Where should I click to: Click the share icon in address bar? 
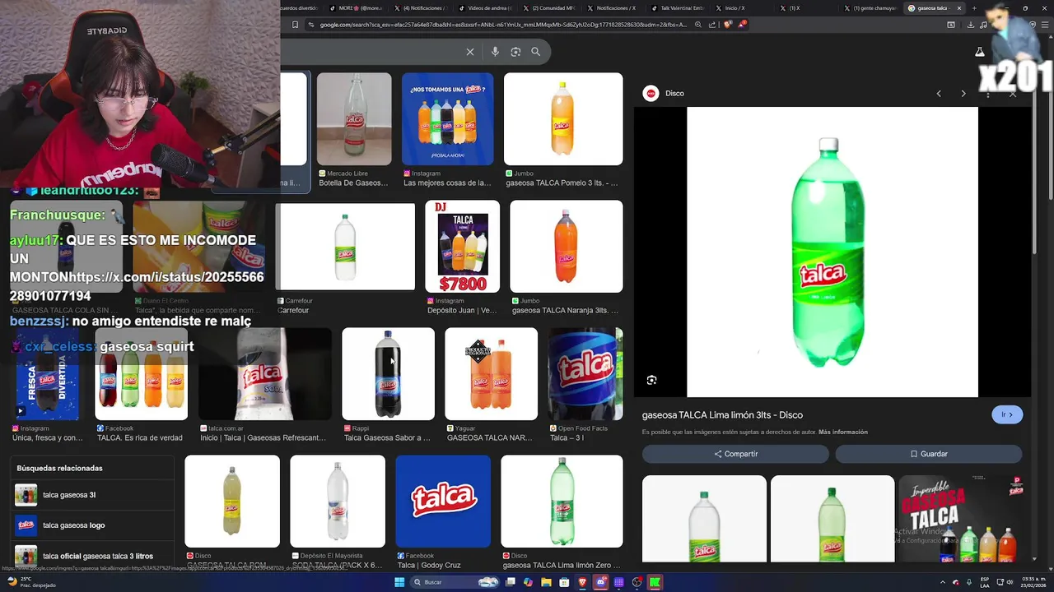coord(714,25)
